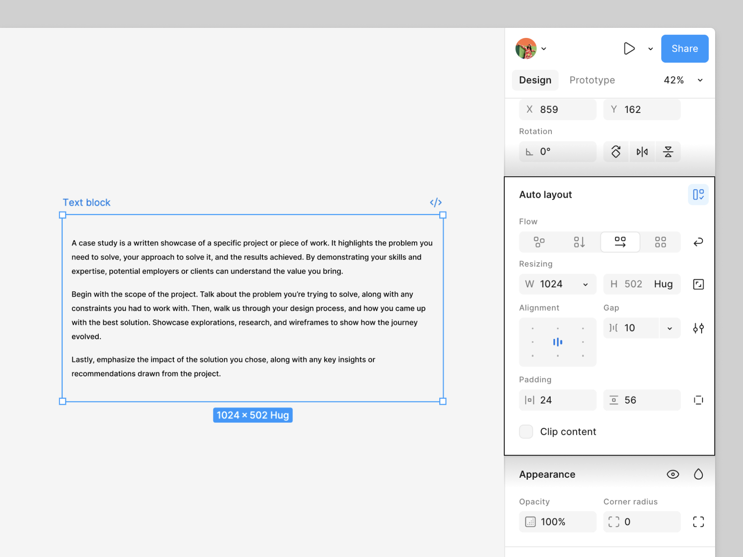The height and width of the screenshot is (557, 743).
Task: Click the Present play button
Action: click(629, 49)
